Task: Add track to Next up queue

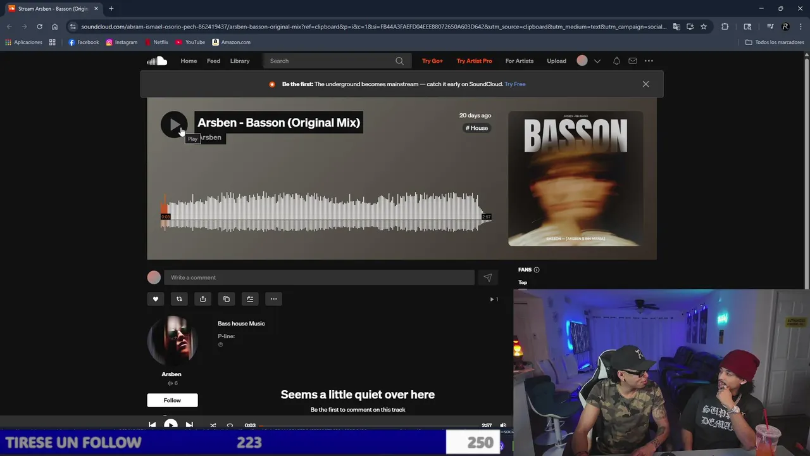Action: (x=250, y=299)
